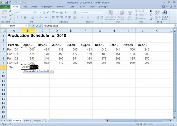The width and height of the screenshot is (177, 126).
Task: Open the font name dropdown
Action: tap(33, 12)
